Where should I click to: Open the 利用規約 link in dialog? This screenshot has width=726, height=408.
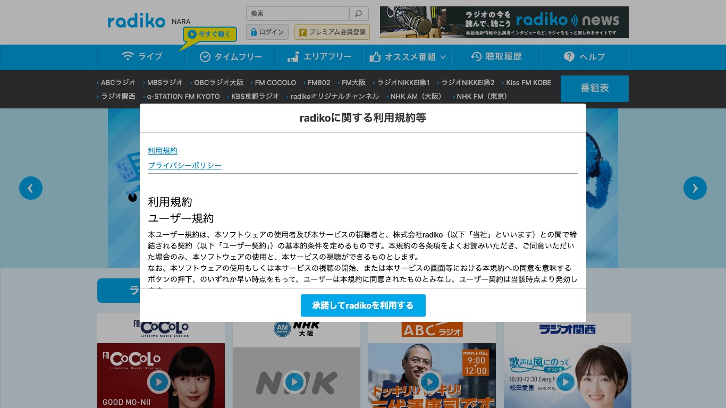tap(163, 151)
